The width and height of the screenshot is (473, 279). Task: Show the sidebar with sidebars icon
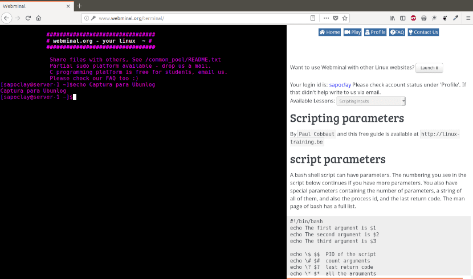[x=403, y=18]
